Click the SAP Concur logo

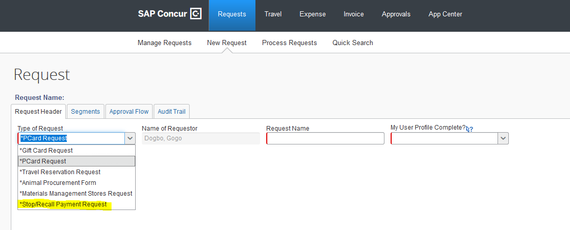coord(170,14)
